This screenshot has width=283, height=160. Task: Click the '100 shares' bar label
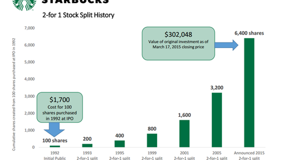55,140
